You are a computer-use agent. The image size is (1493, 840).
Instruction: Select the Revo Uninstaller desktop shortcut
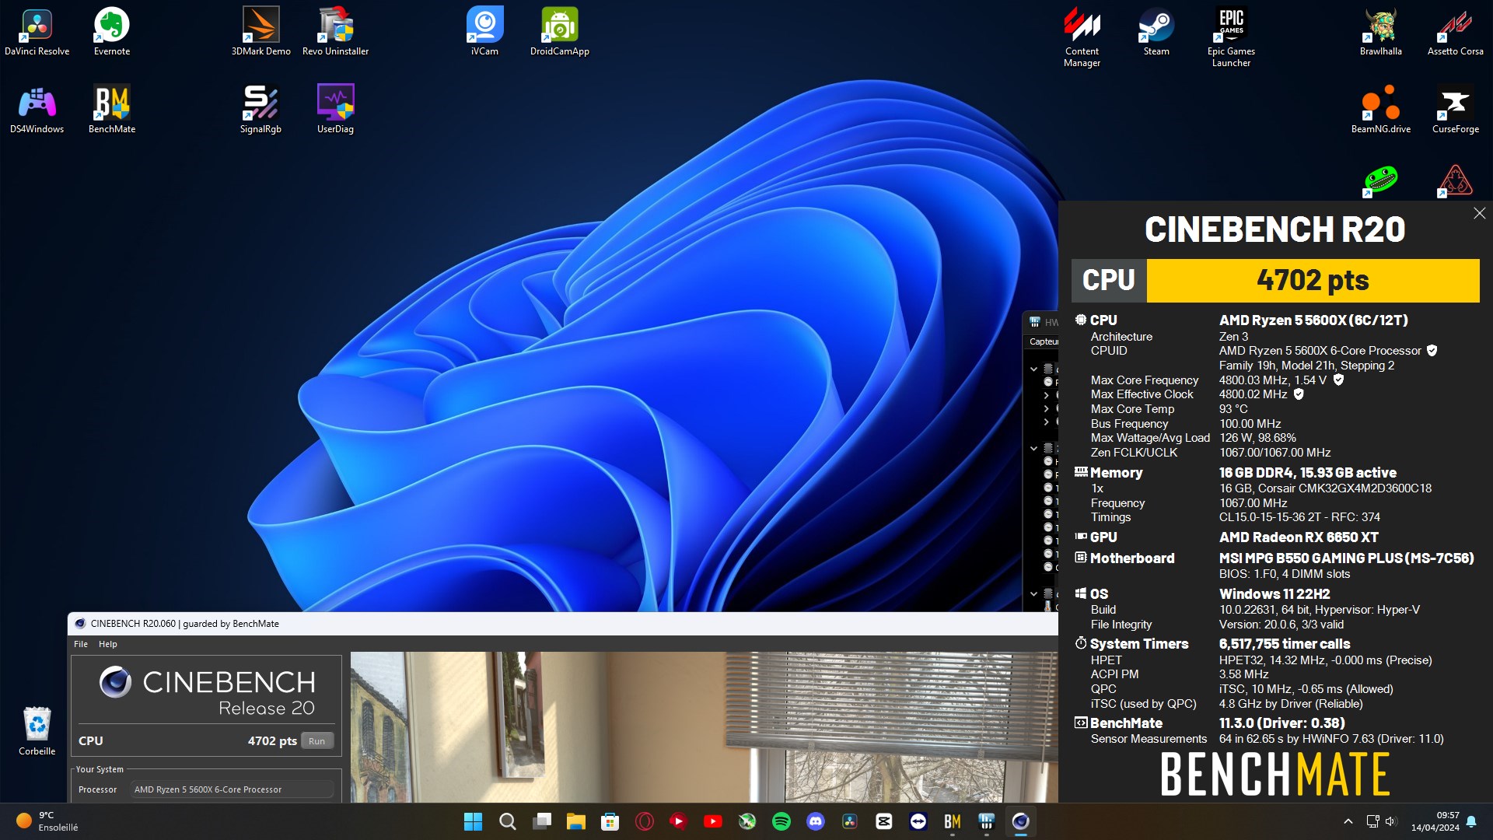click(335, 33)
